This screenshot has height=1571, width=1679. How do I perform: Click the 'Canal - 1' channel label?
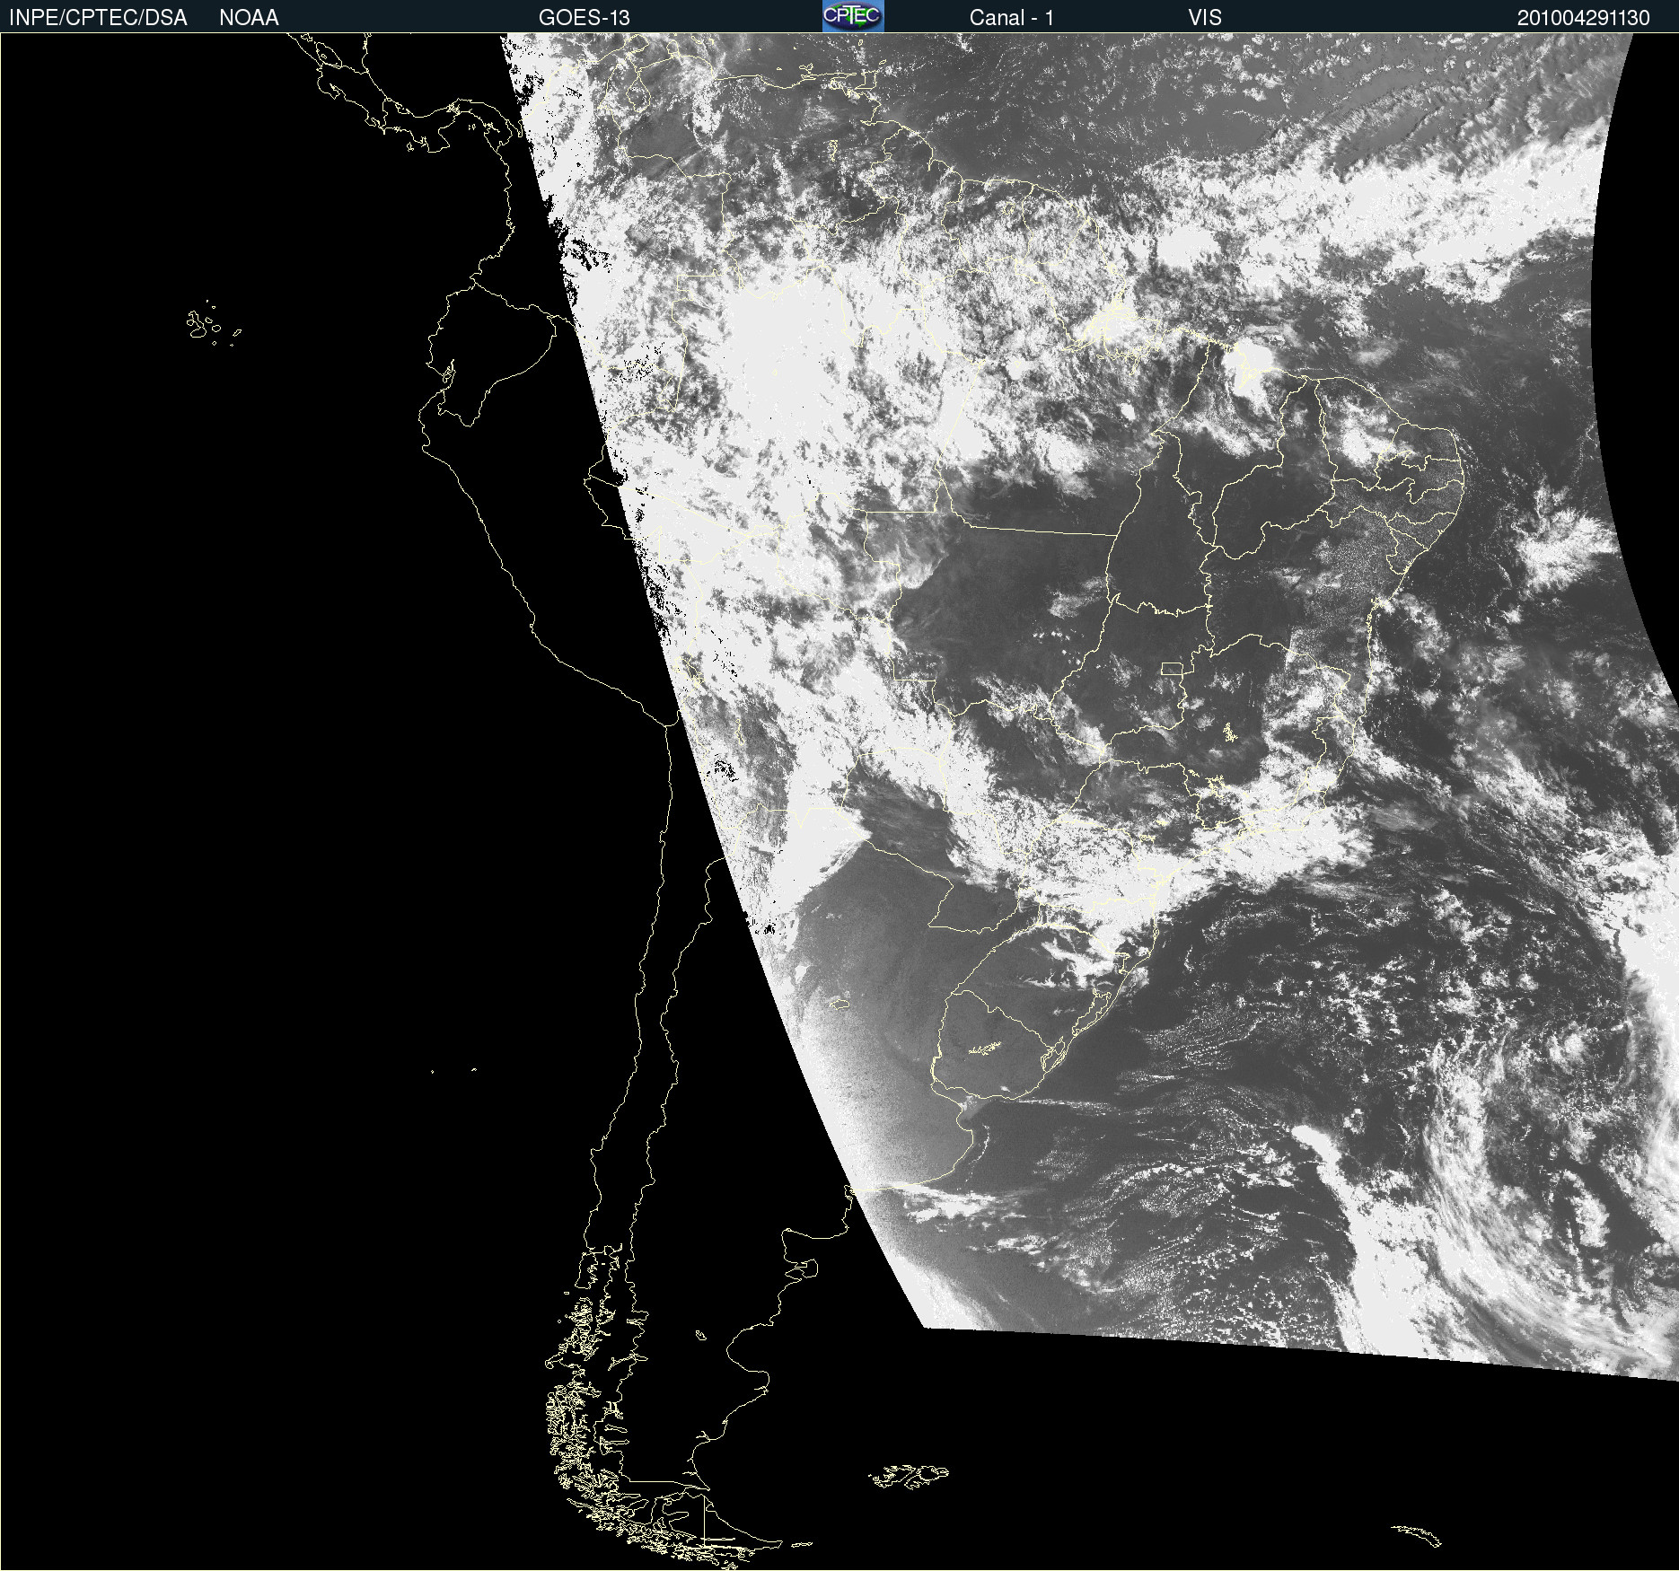[x=1012, y=18]
